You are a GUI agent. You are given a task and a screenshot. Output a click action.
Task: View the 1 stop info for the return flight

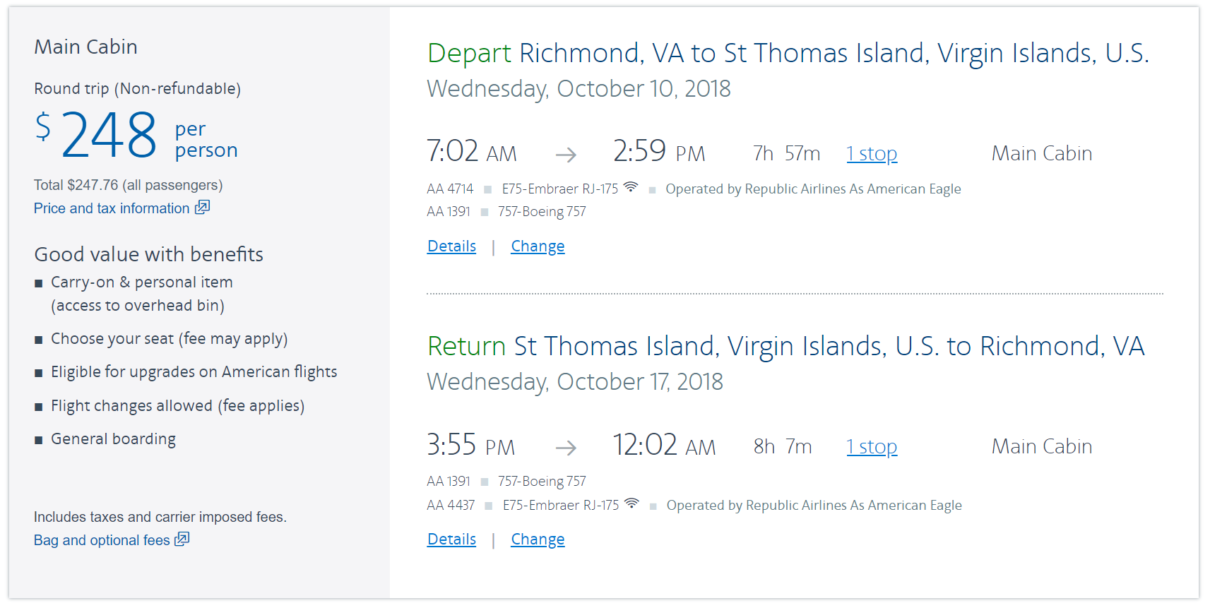point(872,447)
